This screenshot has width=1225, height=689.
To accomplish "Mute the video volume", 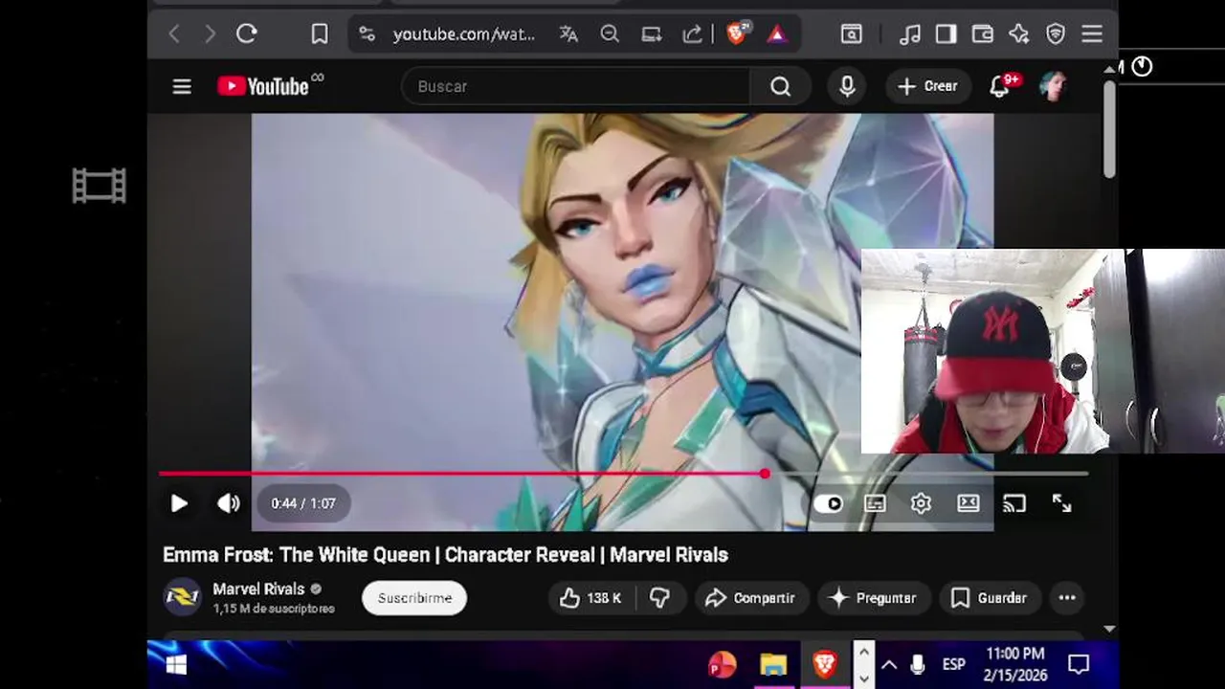I will (229, 503).
